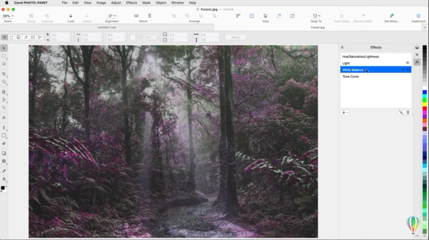Open the Effects menu
The height and width of the screenshot is (240, 429).
131,3
